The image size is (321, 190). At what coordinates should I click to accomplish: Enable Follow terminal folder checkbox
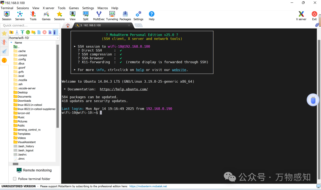click(15, 179)
